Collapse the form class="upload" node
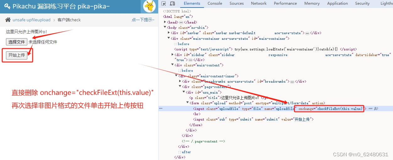Viewport: 393px width, 160px height. click(x=188, y=103)
